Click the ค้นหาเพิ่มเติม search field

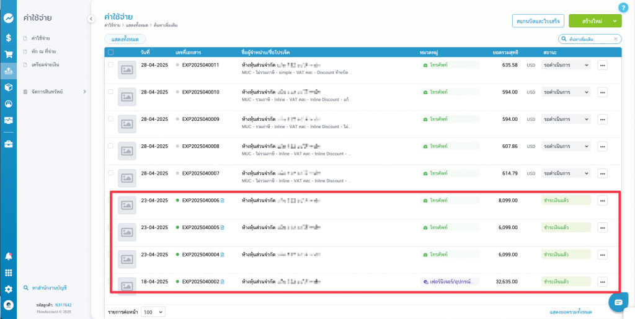589,39
